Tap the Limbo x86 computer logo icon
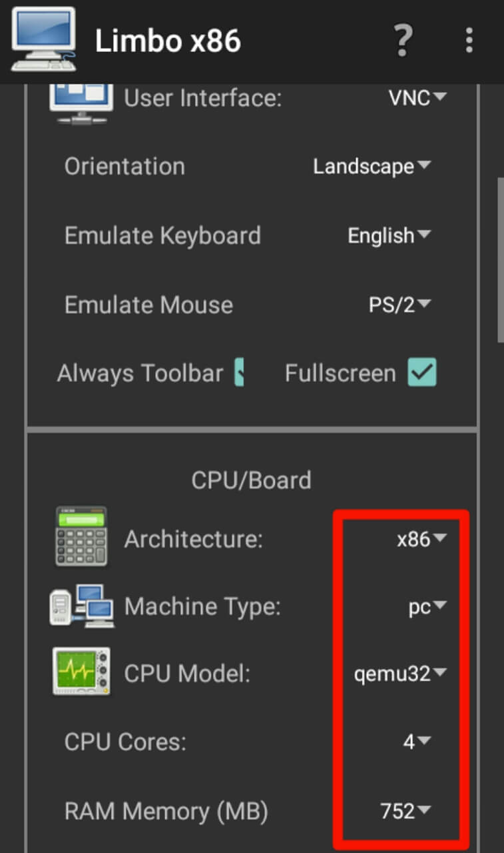This screenshot has width=504, height=853. click(43, 39)
